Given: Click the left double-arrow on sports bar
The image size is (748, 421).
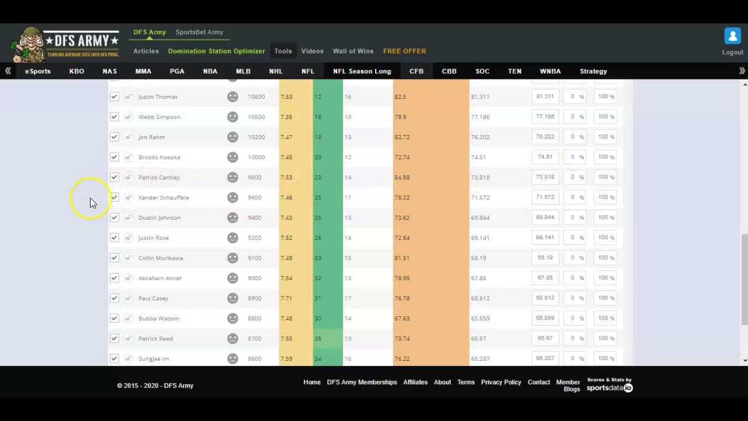Looking at the screenshot, I should (x=8, y=71).
